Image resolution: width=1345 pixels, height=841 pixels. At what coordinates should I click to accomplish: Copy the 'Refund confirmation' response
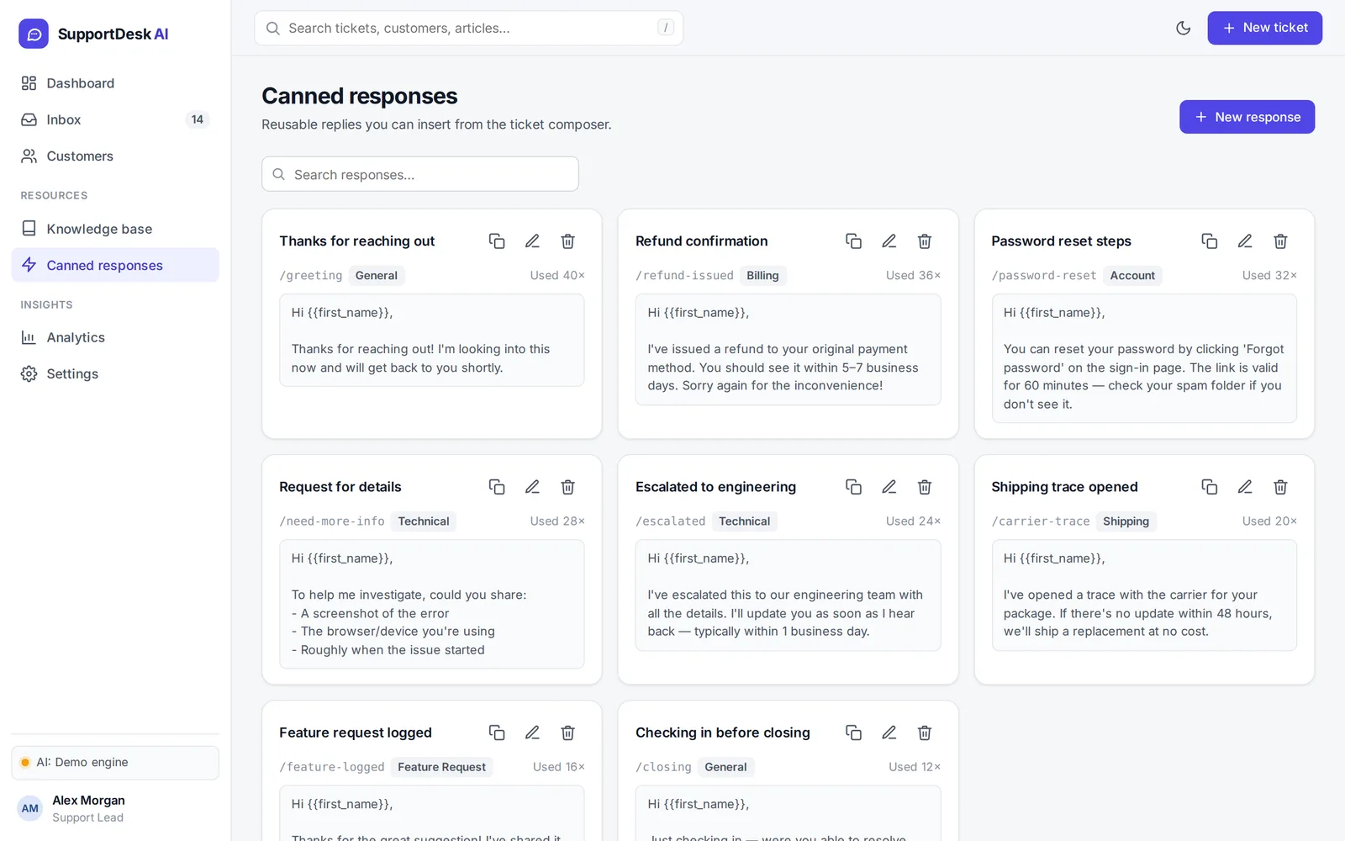coord(853,241)
